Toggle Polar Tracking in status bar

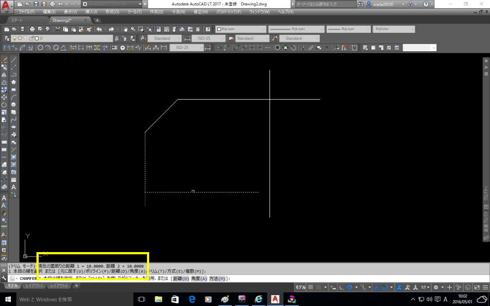click(350, 287)
